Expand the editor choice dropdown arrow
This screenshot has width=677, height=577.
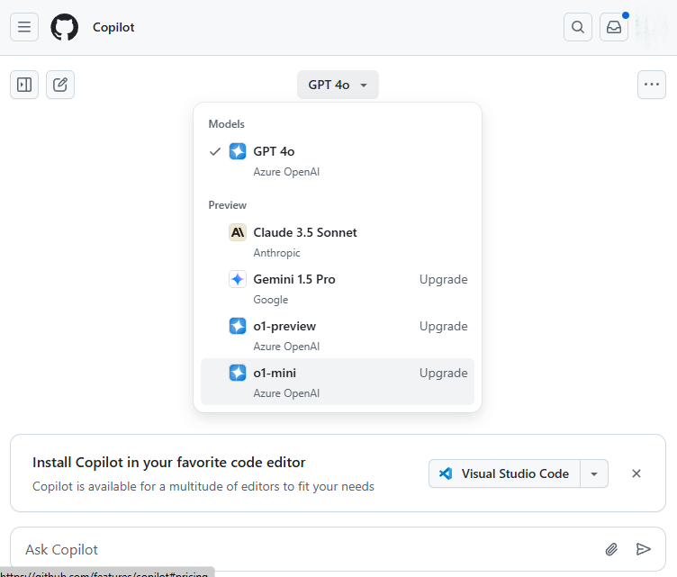[x=594, y=473]
